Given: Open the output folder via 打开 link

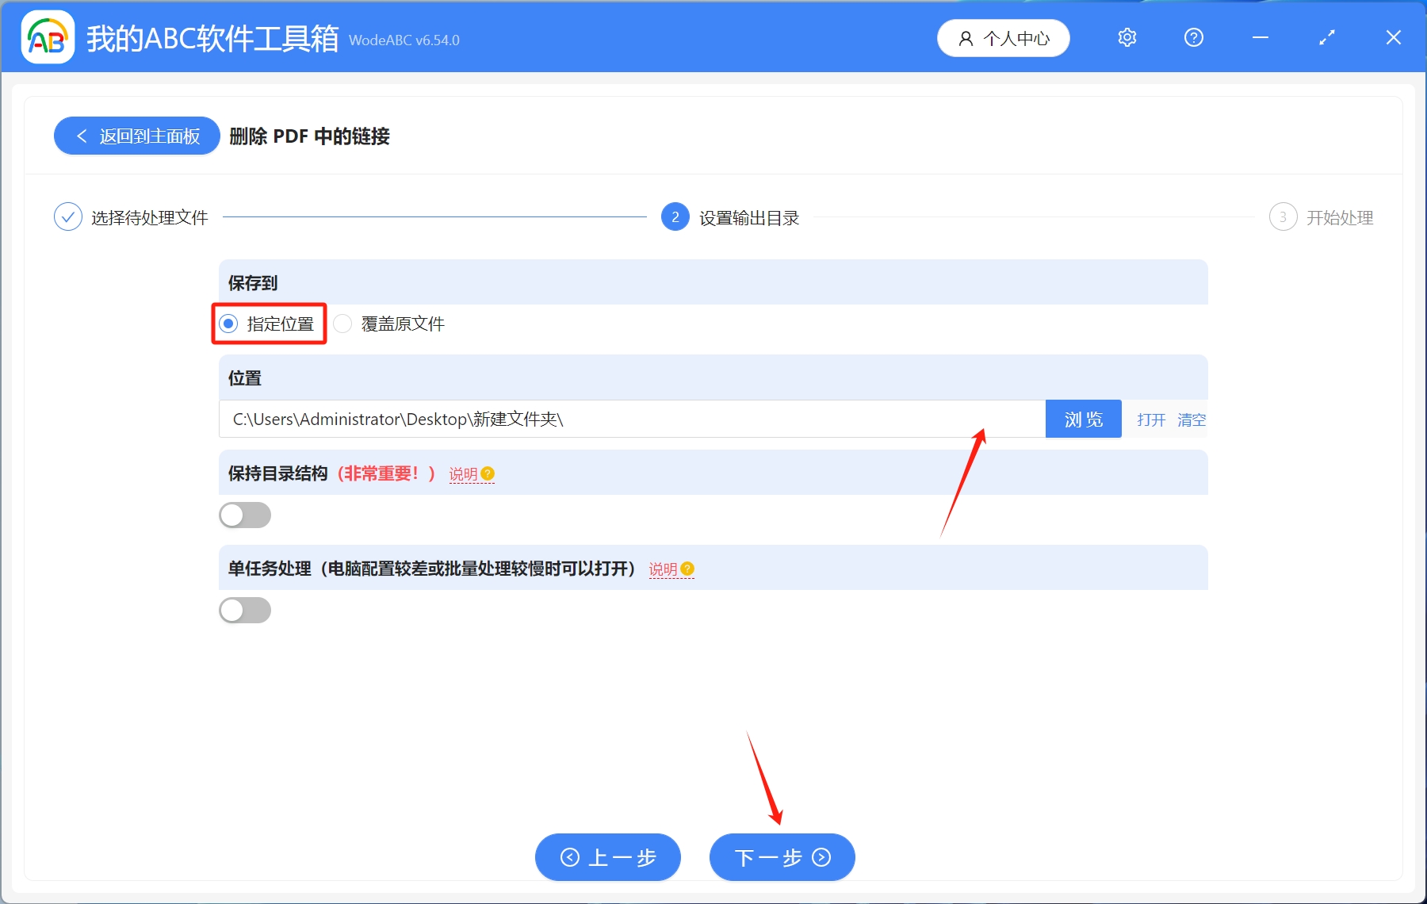Looking at the screenshot, I should (x=1150, y=419).
